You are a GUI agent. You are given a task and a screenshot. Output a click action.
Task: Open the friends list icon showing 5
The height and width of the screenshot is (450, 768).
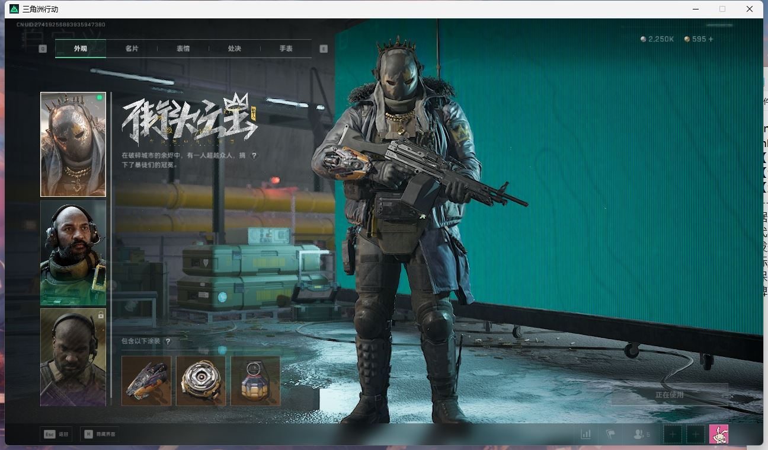click(641, 434)
